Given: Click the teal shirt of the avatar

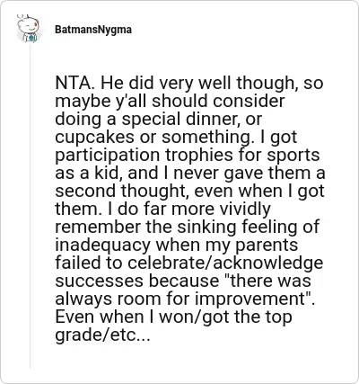Looking at the screenshot, I should click(x=31, y=38).
